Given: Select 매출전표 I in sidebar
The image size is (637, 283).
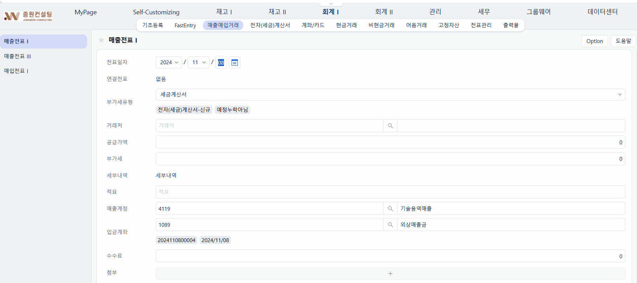Looking at the screenshot, I should [x=43, y=41].
